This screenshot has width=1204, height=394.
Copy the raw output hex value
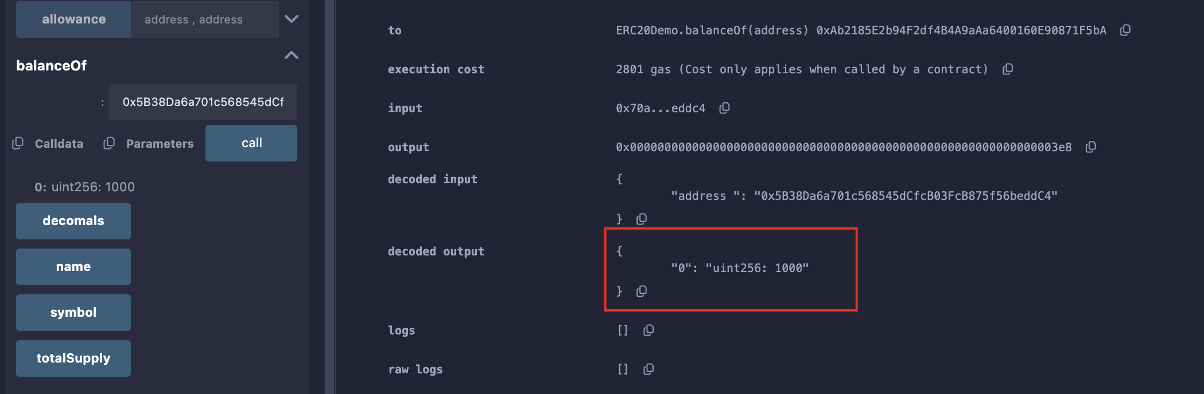coord(1090,147)
